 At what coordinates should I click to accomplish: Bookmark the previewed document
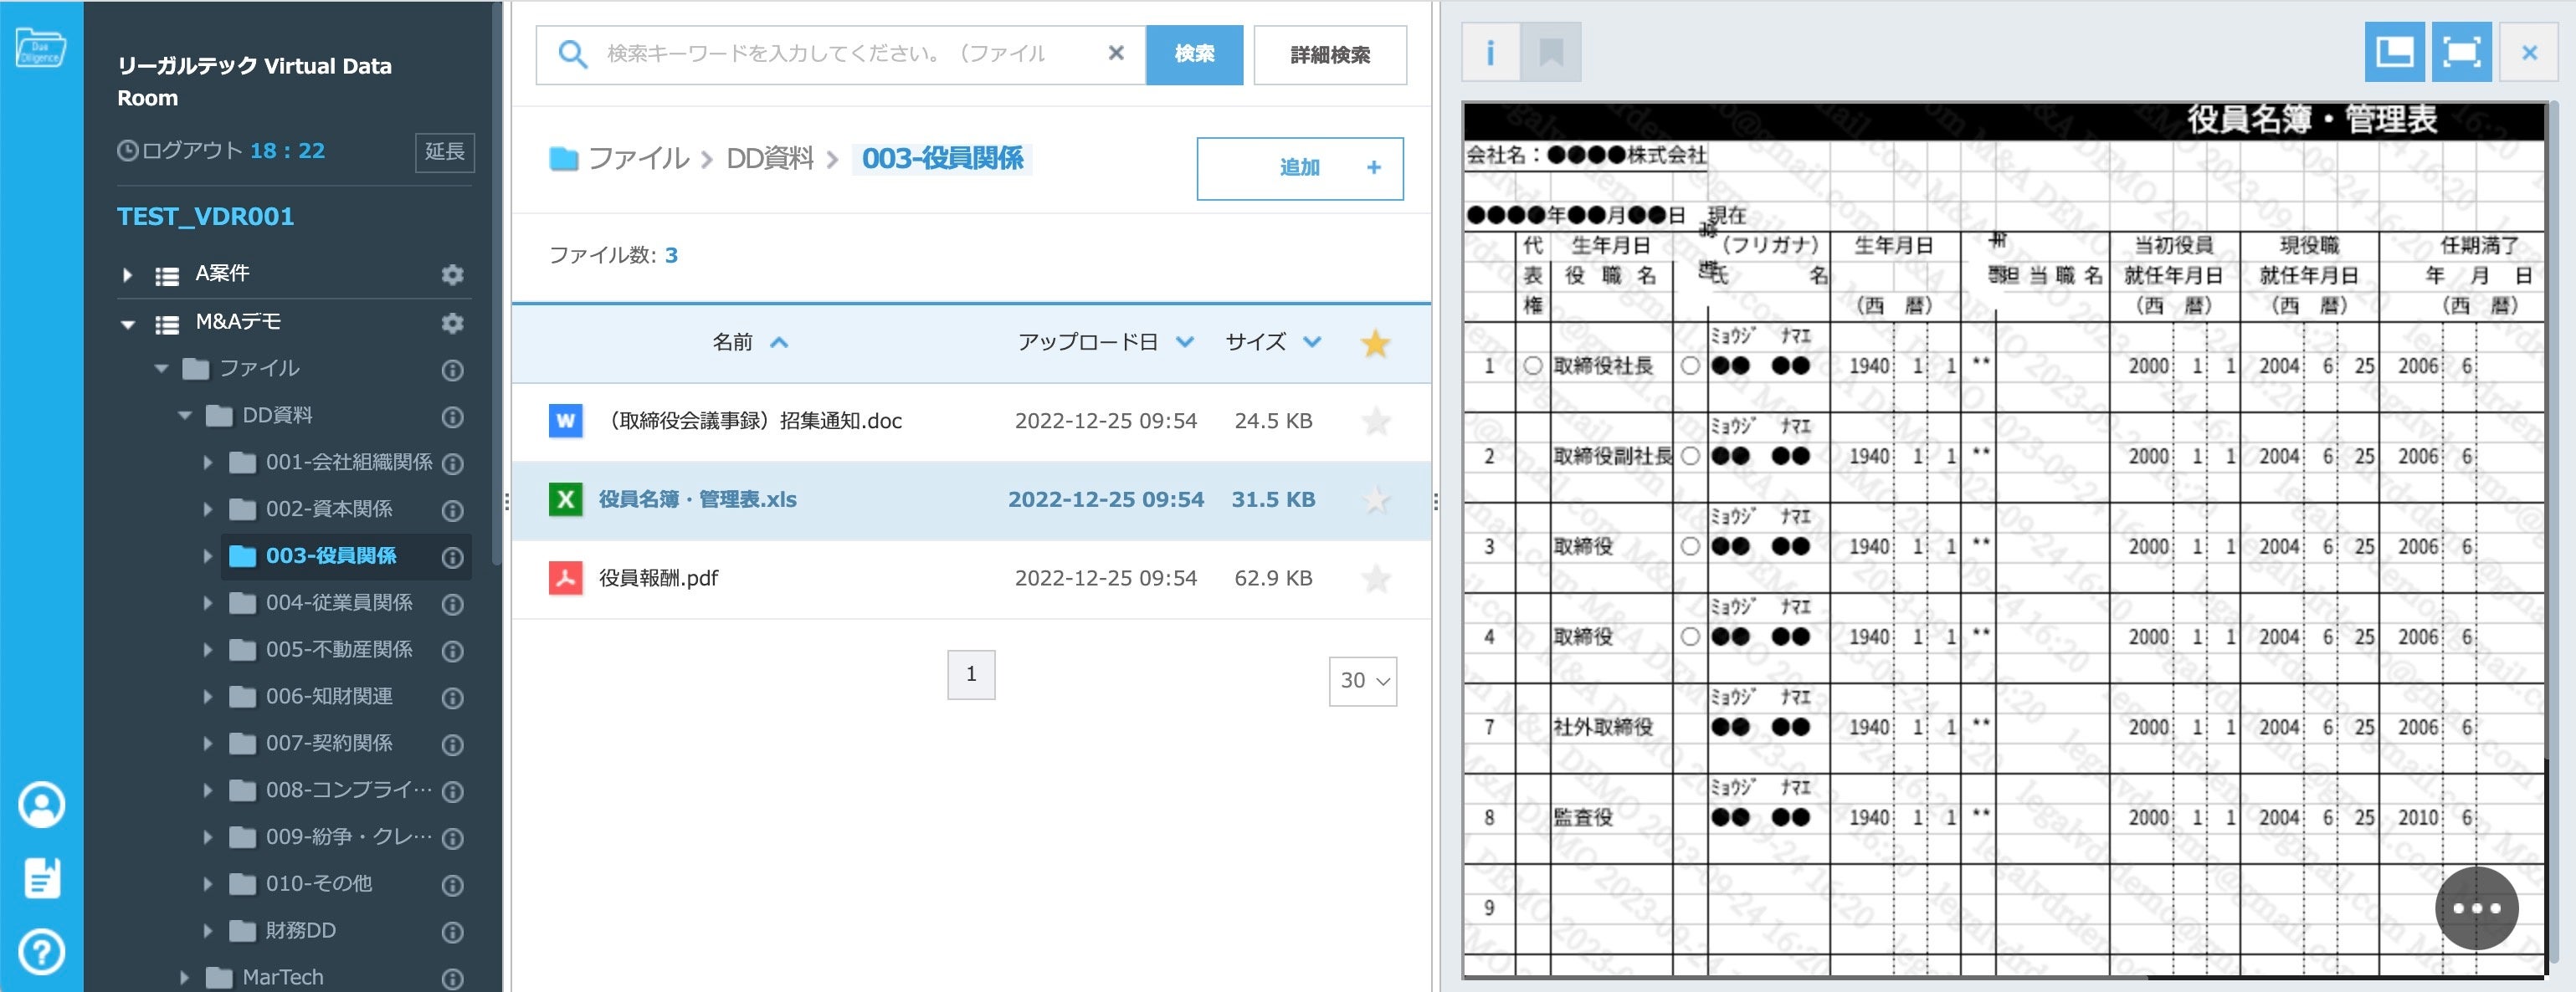pyautogui.click(x=1550, y=52)
